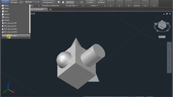Select the Hinten view entry

(15, 20)
